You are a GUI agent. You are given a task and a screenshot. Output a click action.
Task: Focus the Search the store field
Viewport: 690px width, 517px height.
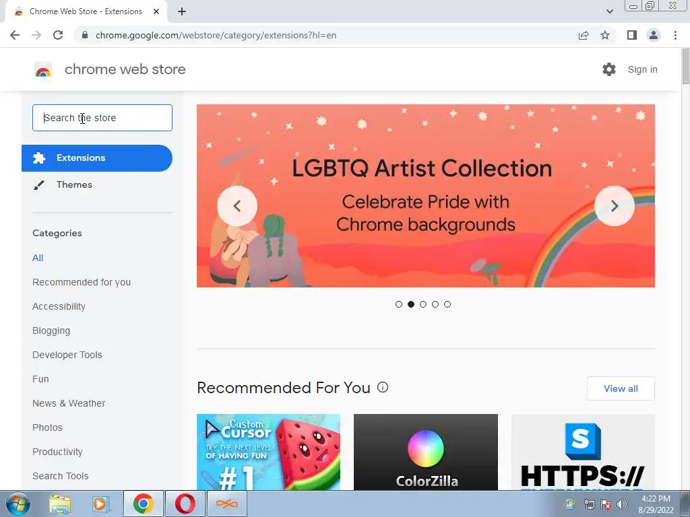click(102, 118)
